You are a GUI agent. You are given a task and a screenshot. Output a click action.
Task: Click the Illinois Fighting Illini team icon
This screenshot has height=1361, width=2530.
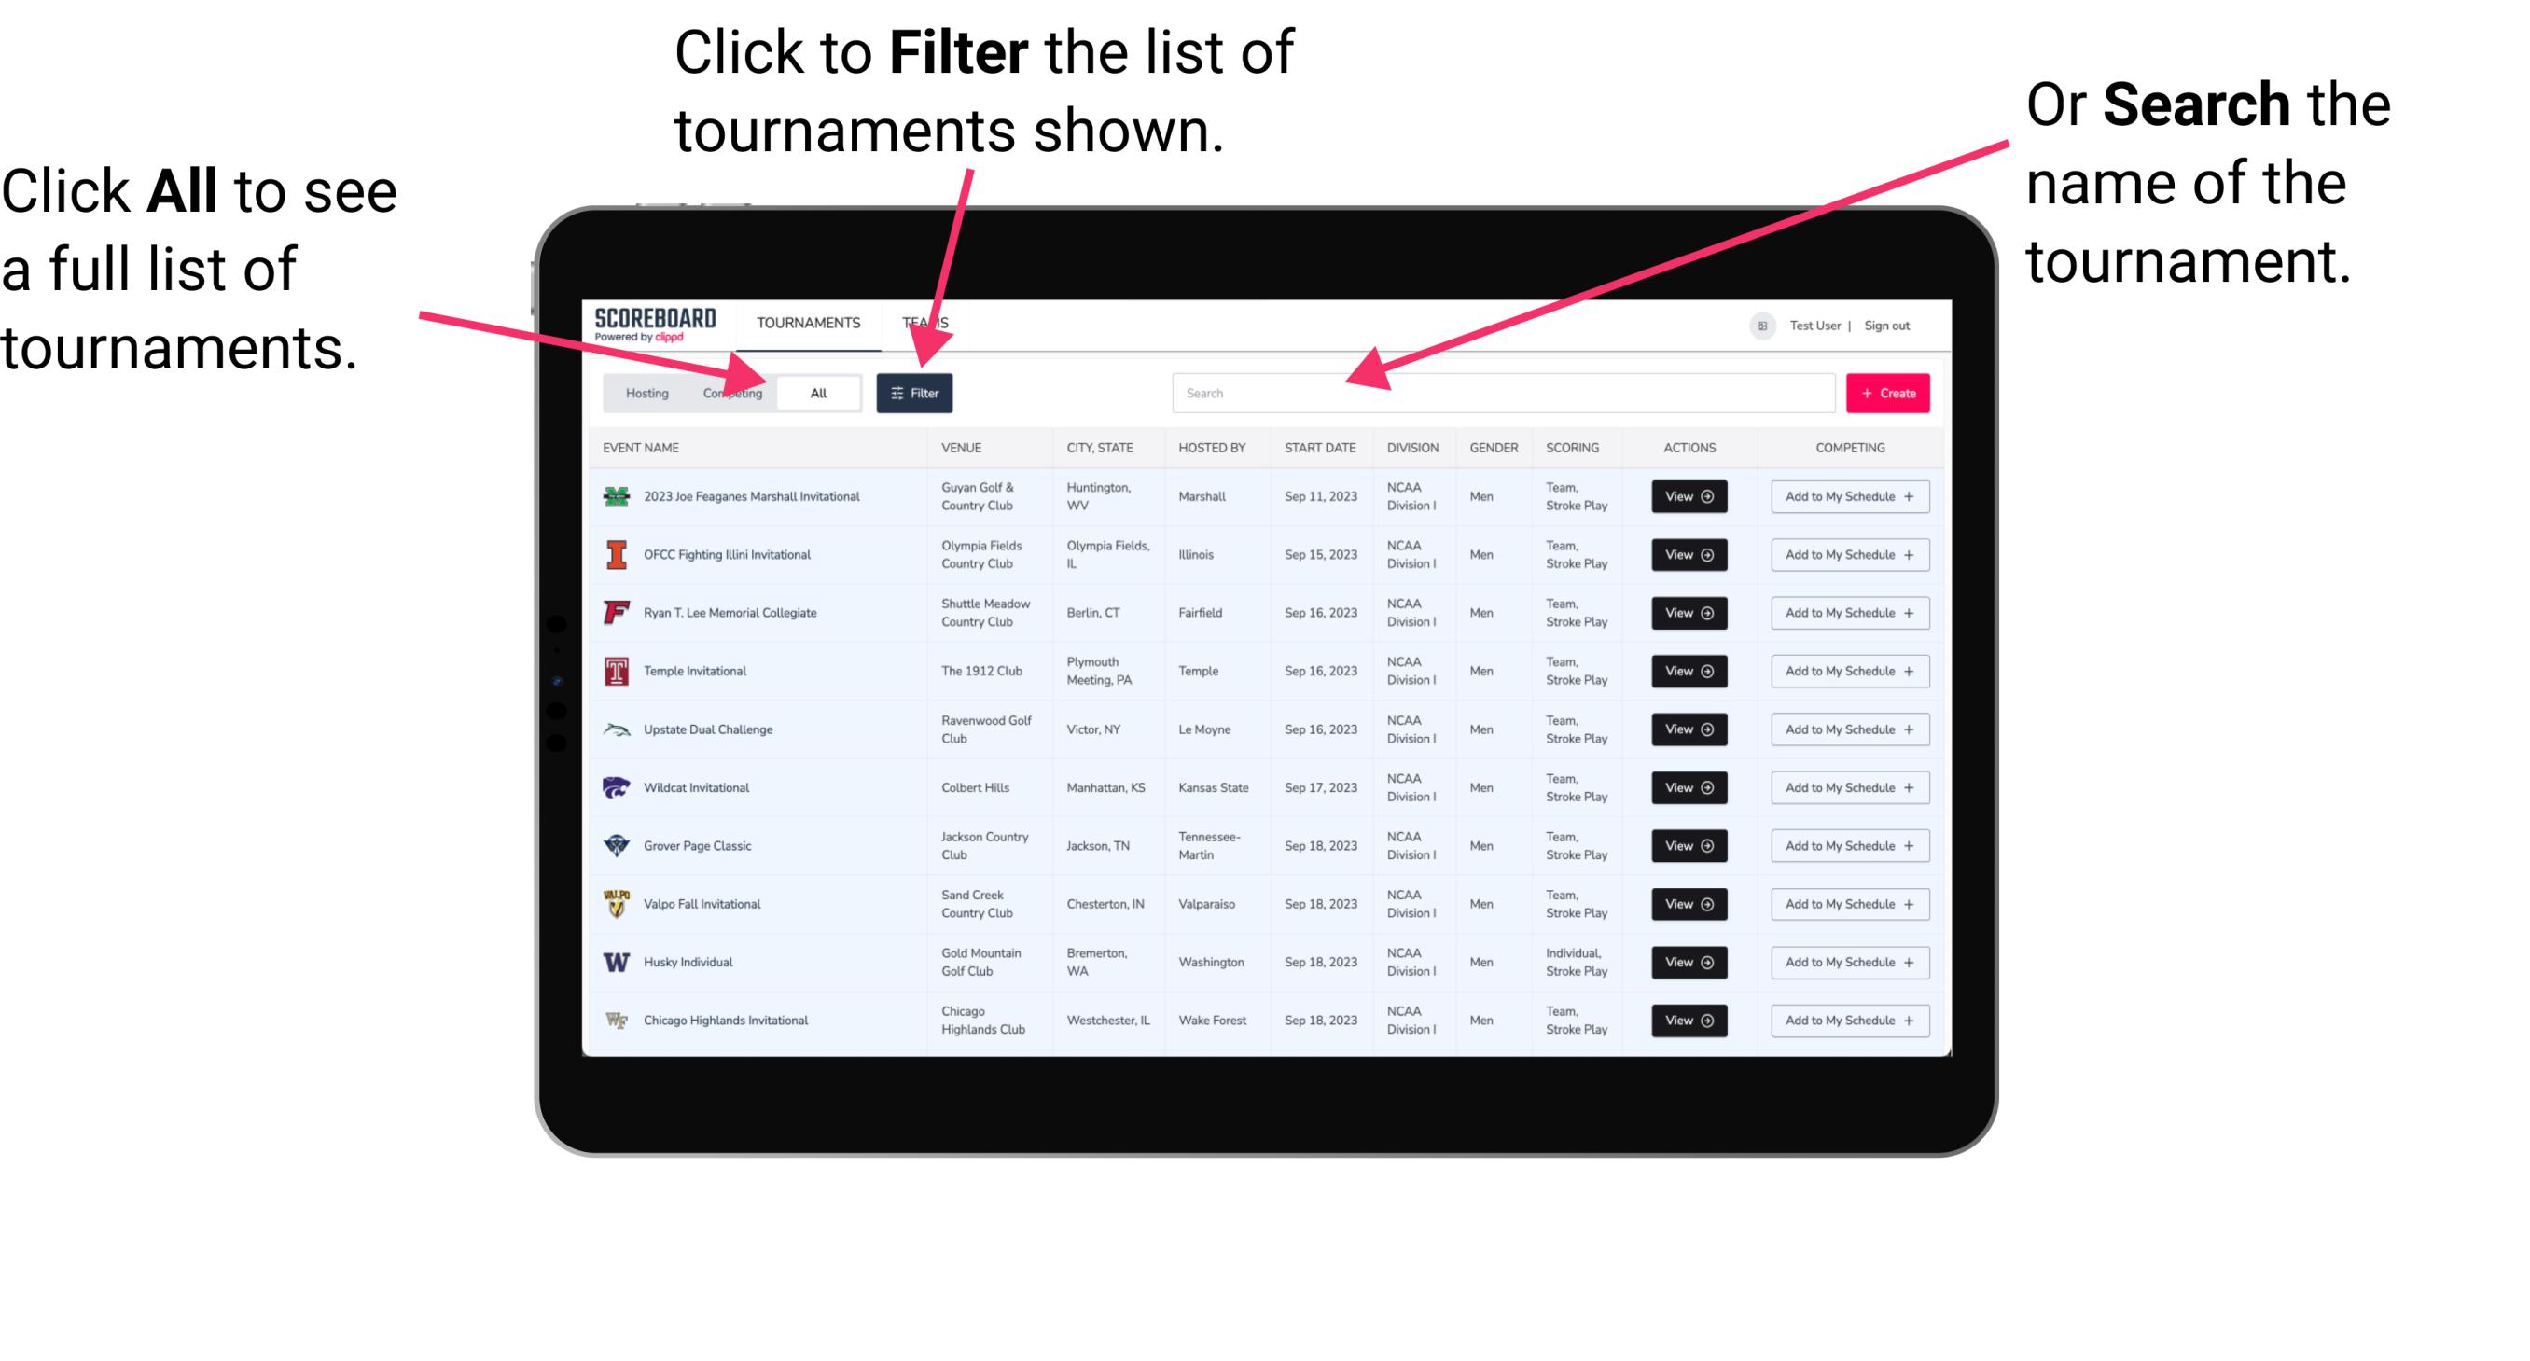615,555
